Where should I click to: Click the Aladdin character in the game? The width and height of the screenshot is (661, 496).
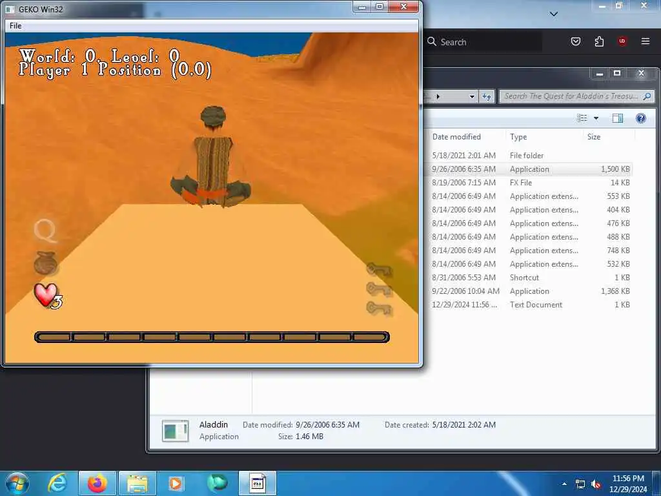pyautogui.click(x=211, y=157)
